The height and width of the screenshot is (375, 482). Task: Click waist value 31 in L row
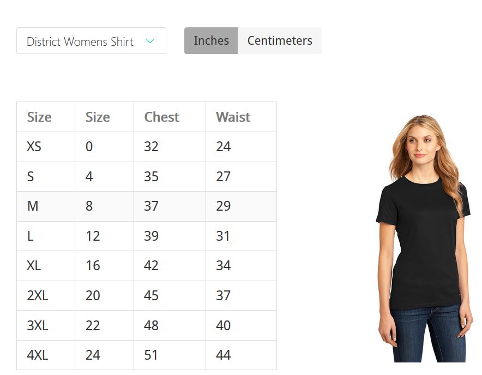tap(223, 236)
